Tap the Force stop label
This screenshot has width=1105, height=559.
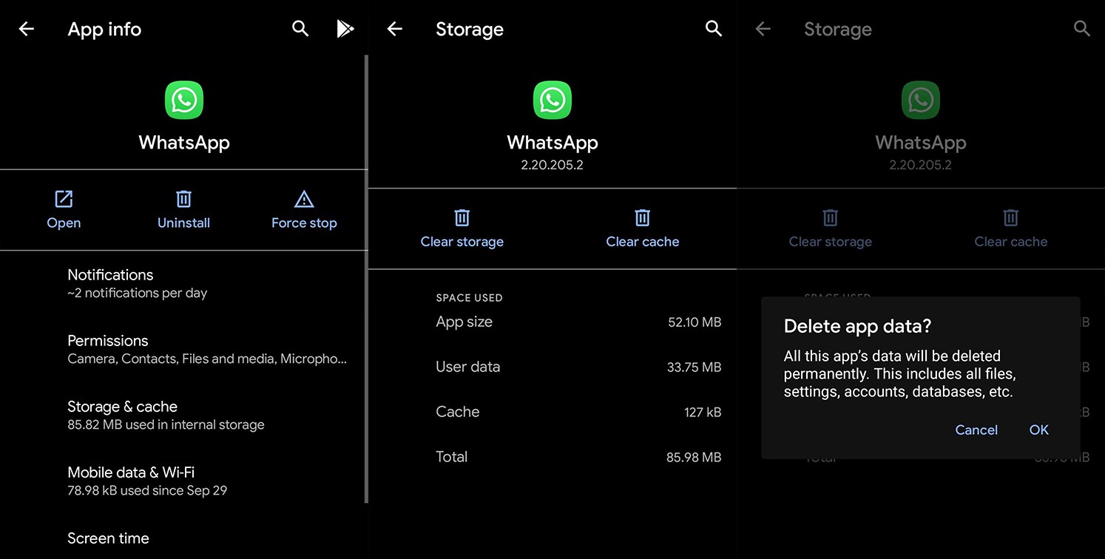(304, 223)
